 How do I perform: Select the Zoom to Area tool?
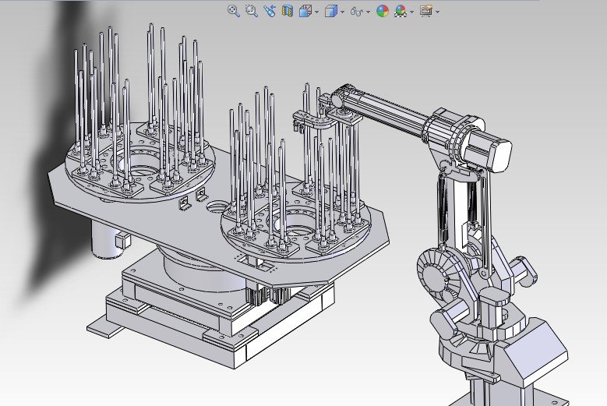(x=252, y=11)
